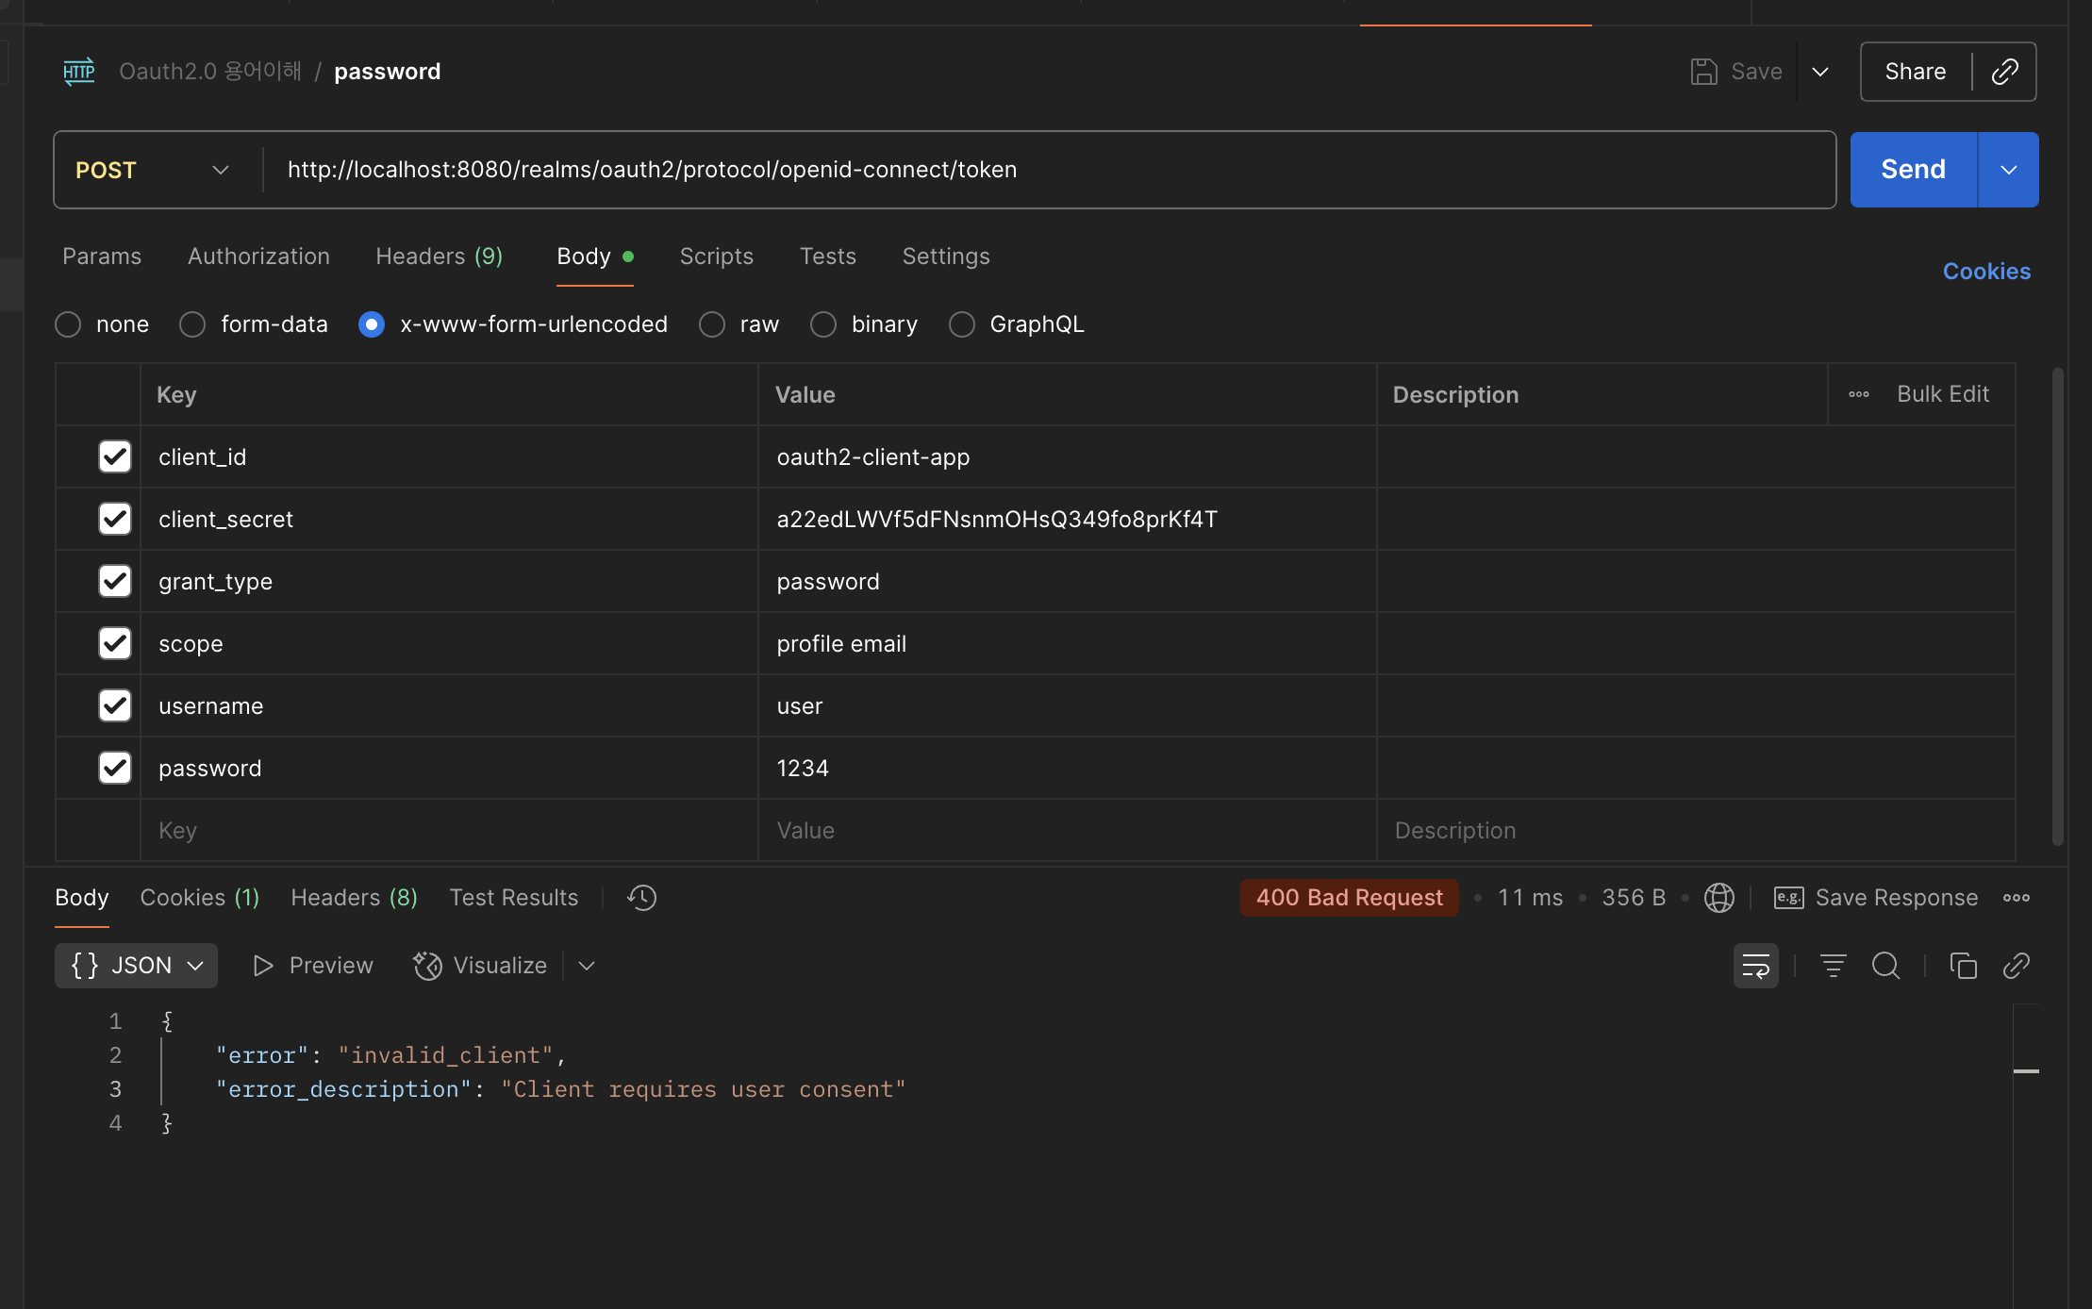Viewport: 2092px width, 1309px height.
Task: Open the request Settings tab
Action: pos(946,257)
